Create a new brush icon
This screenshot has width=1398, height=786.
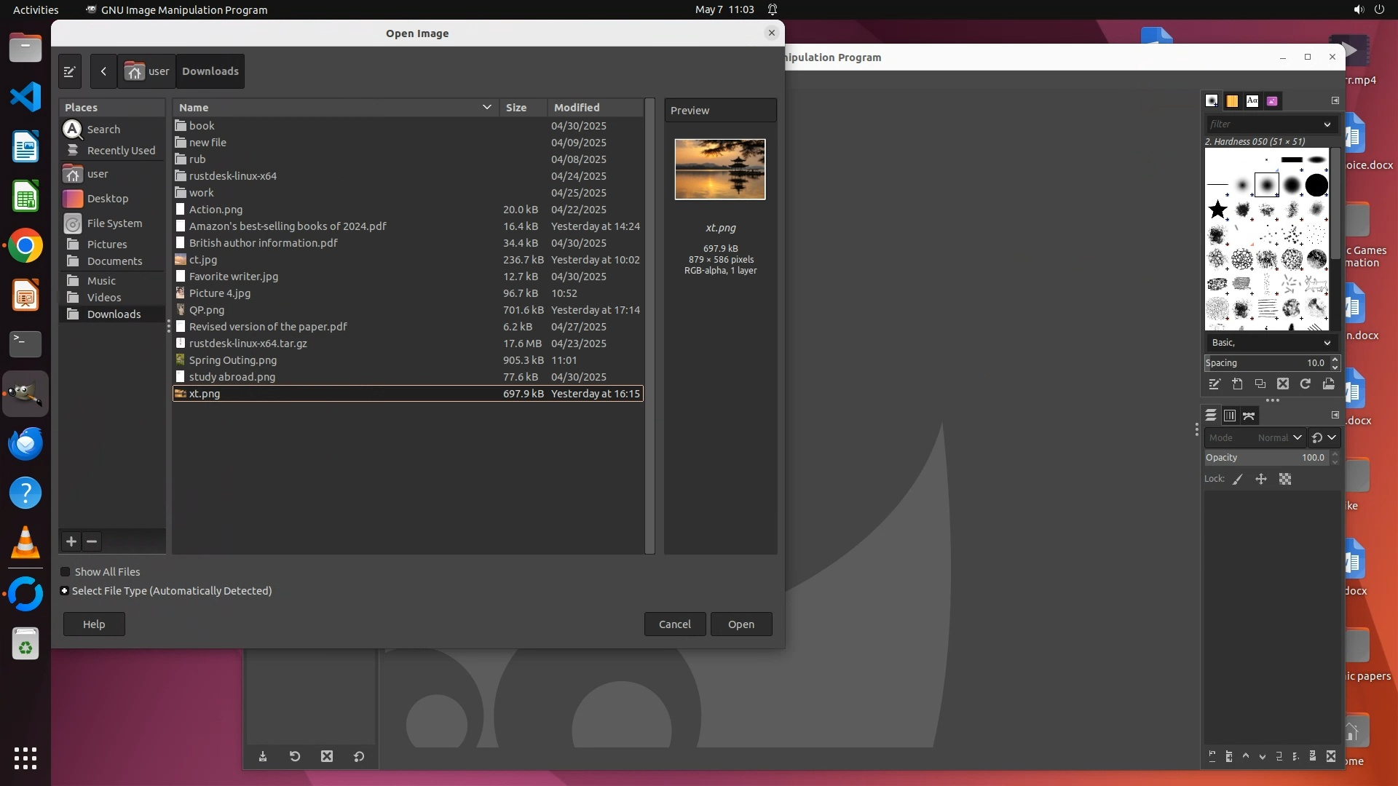point(1237,384)
